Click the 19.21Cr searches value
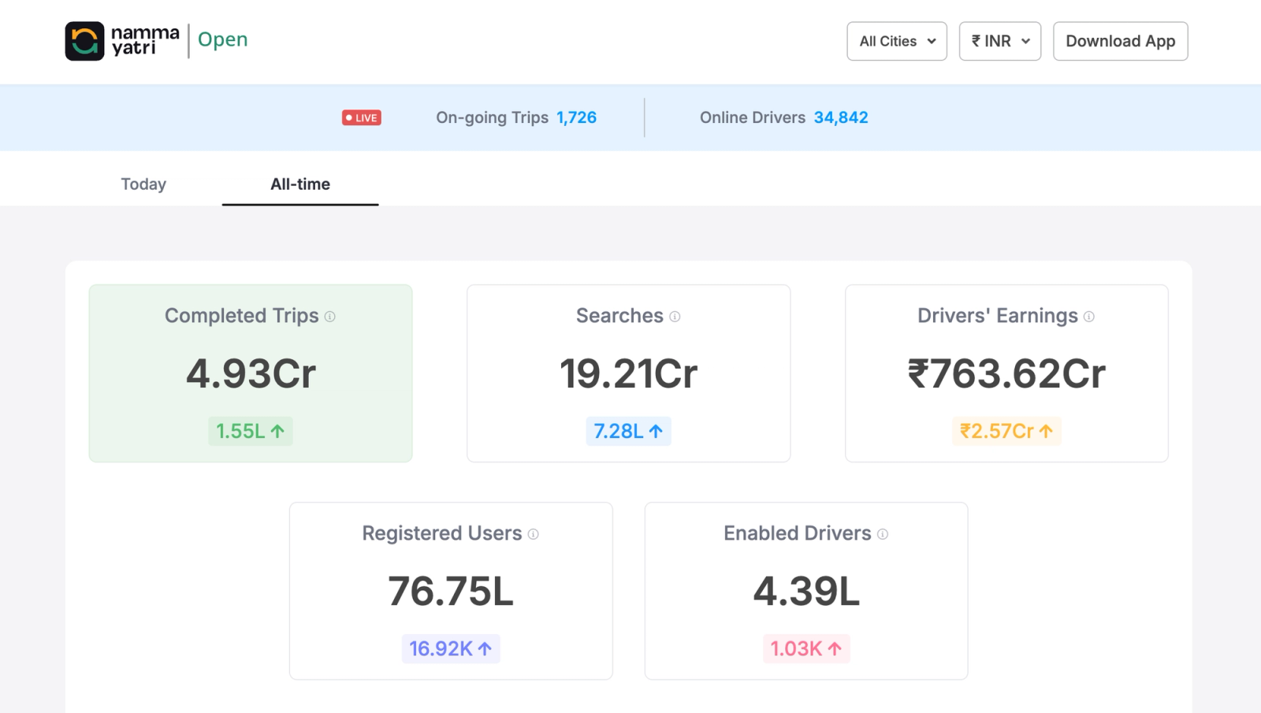1261x713 pixels. tap(629, 373)
